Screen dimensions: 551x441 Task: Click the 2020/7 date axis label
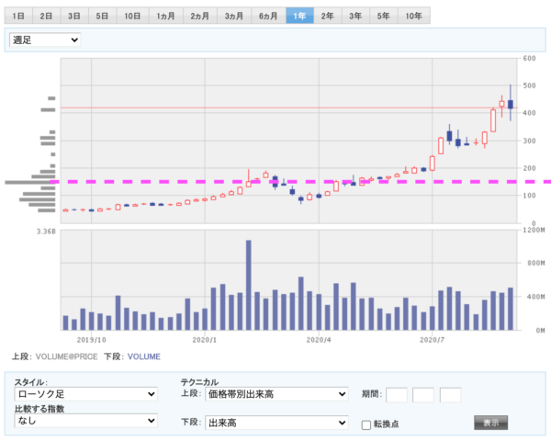432,340
